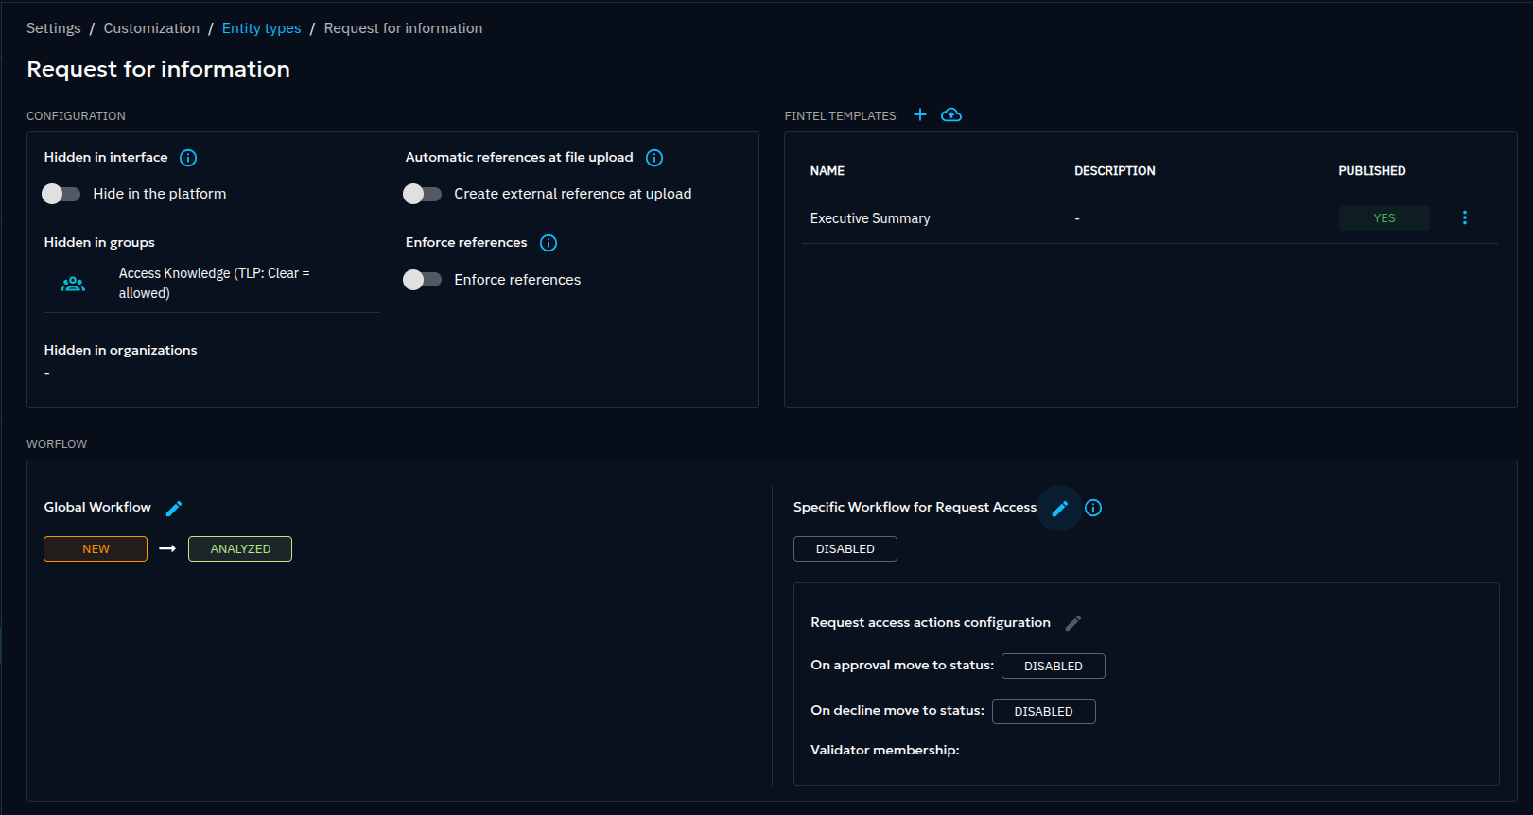
Task: Click info icon beside Specific Workflow
Action: click(1093, 508)
